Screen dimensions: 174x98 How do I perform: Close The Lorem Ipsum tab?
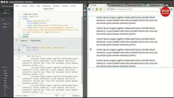(125, 5)
